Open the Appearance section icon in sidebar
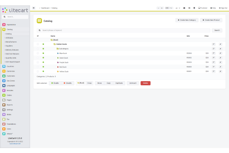The width and height of the screenshot is (229, 153). [4, 24]
